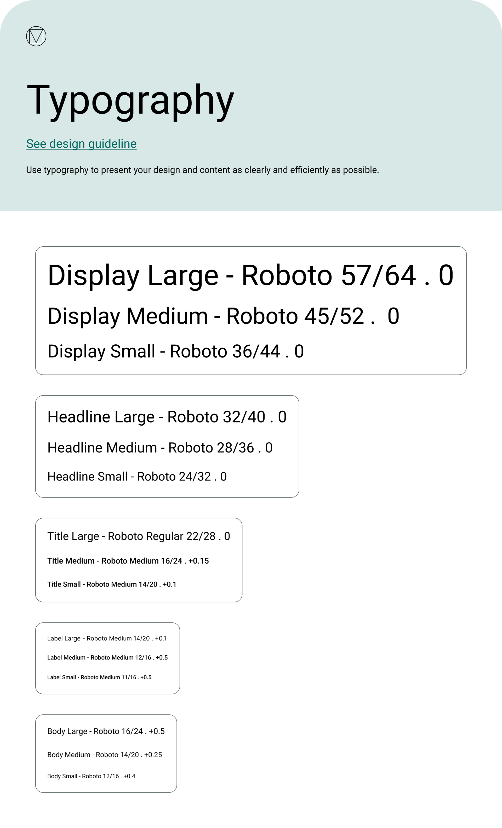Open the See design guideline link
Image resolution: width=502 pixels, height=828 pixels.
point(81,144)
